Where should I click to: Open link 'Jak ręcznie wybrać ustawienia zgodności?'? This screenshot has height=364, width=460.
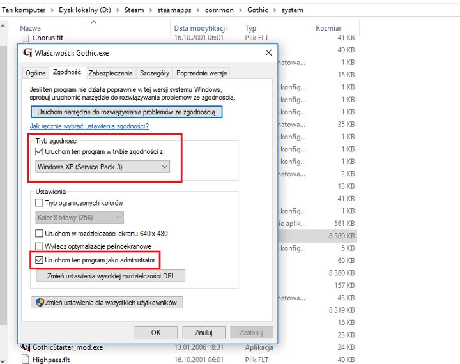pyautogui.click(x=89, y=126)
